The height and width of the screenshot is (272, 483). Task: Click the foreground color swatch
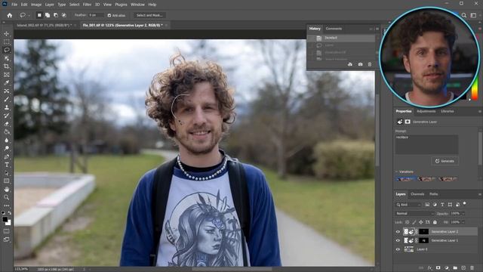(5, 219)
